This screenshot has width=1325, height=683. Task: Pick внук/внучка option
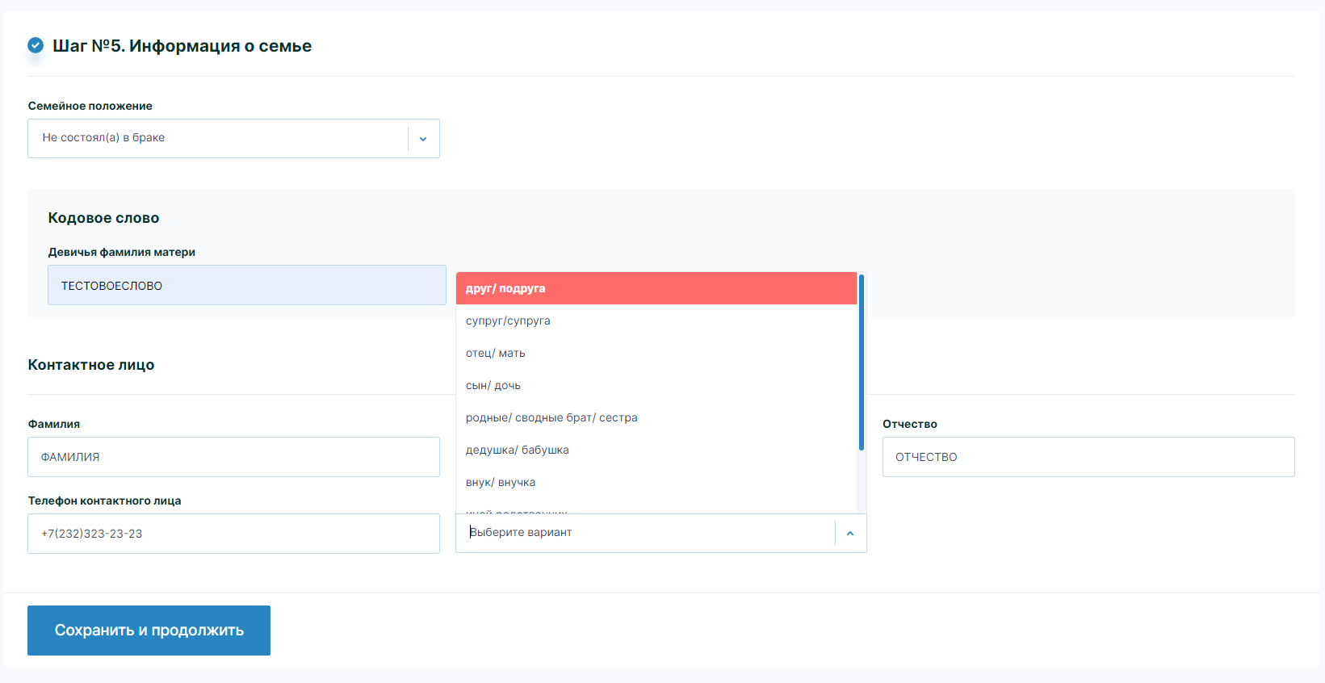pos(656,482)
